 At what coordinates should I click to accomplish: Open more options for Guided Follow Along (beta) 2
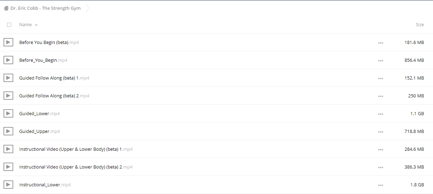pos(380,96)
